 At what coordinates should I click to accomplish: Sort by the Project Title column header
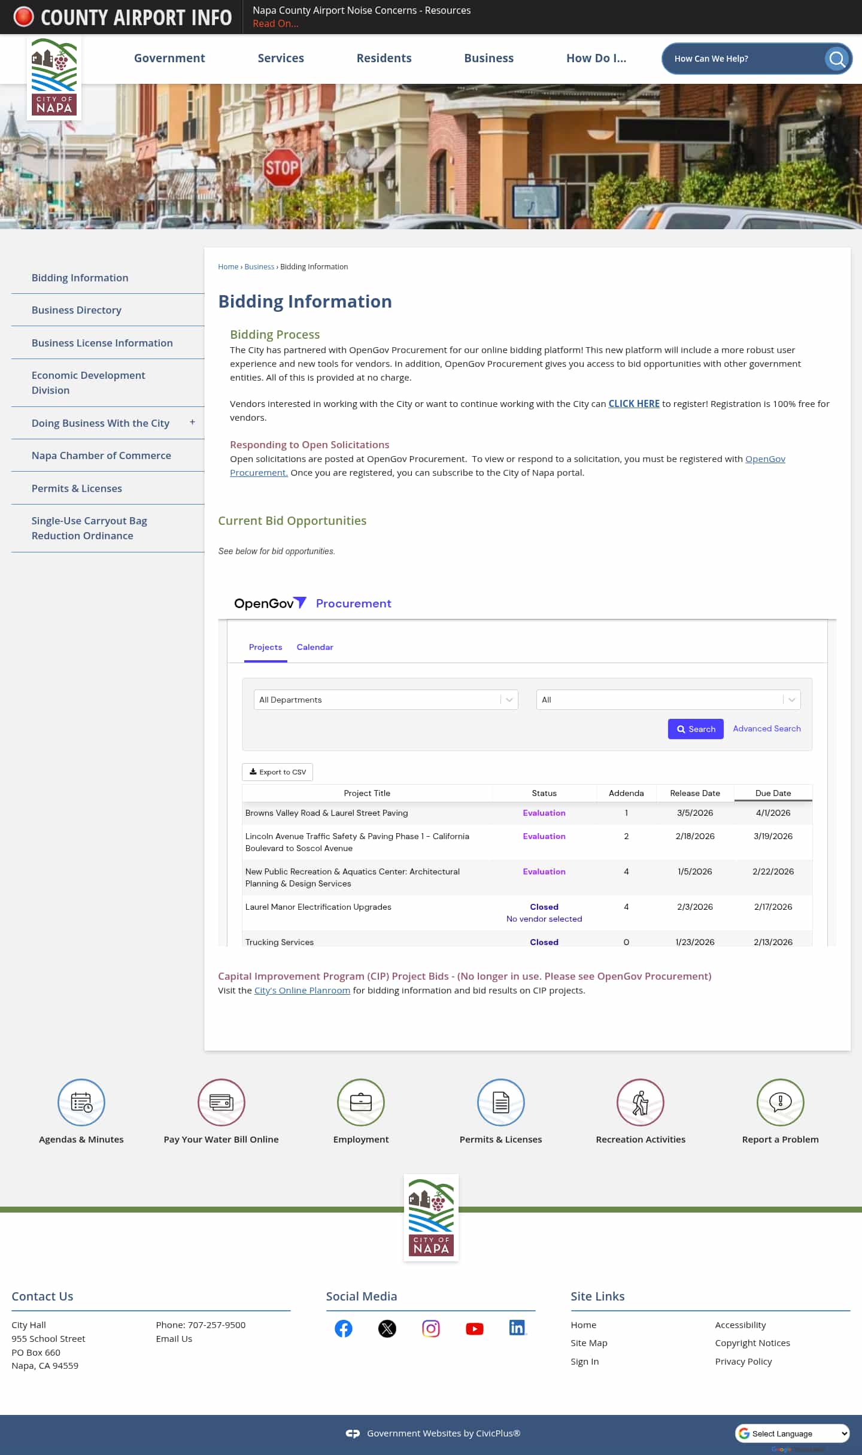367,793
